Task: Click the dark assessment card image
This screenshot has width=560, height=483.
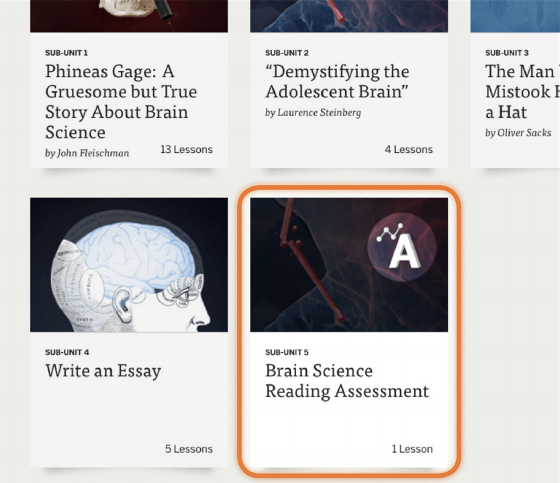Action: coord(349,265)
